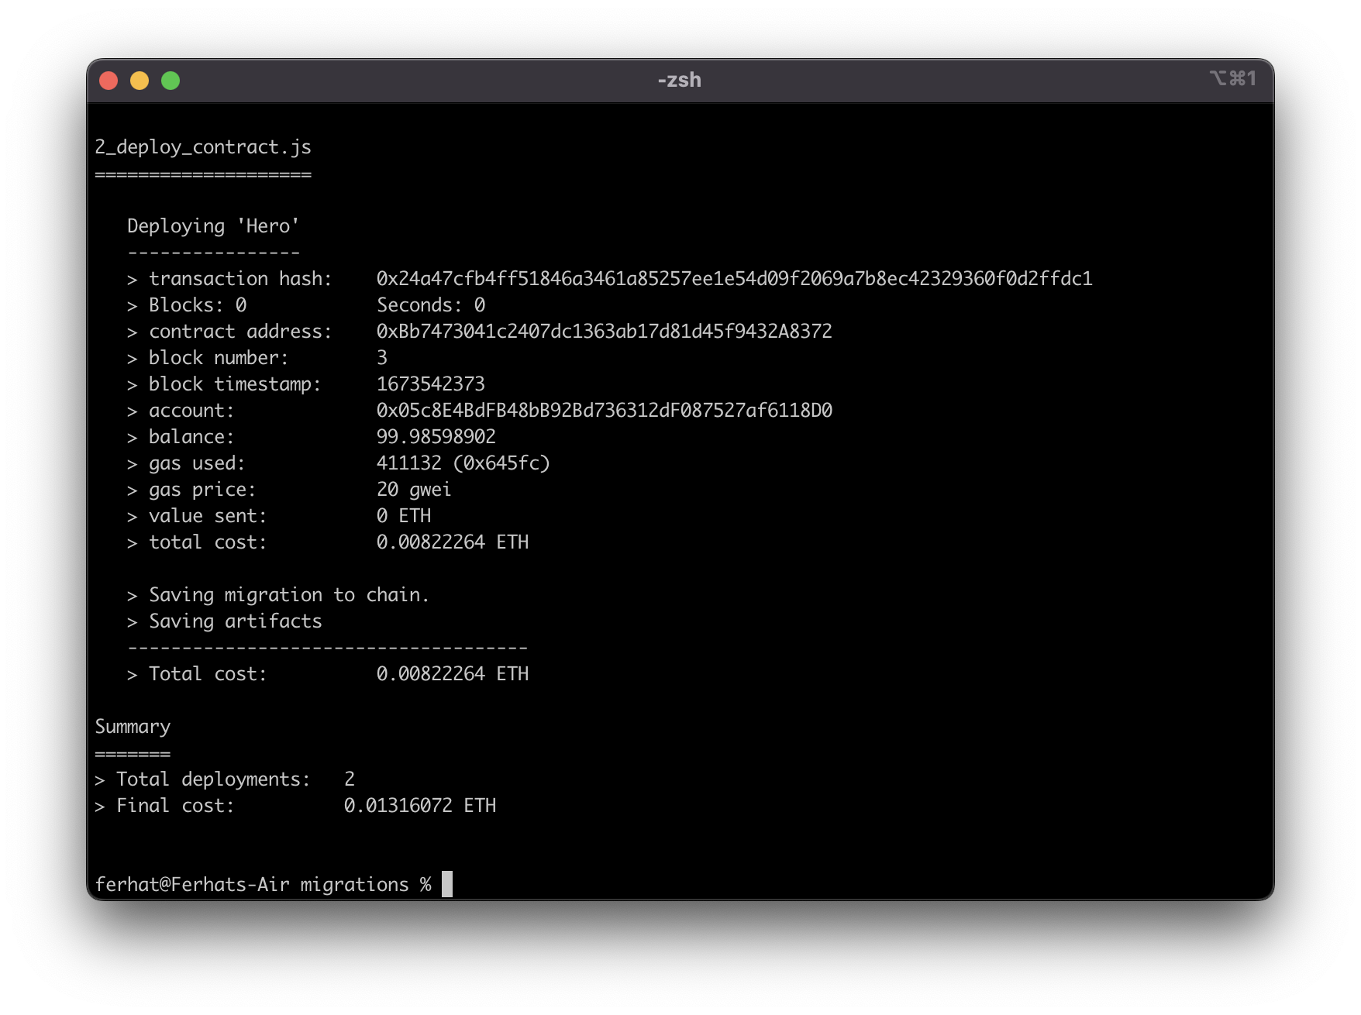Click the block timestamp label
The width and height of the screenshot is (1361, 1015).
click(x=235, y=384)
